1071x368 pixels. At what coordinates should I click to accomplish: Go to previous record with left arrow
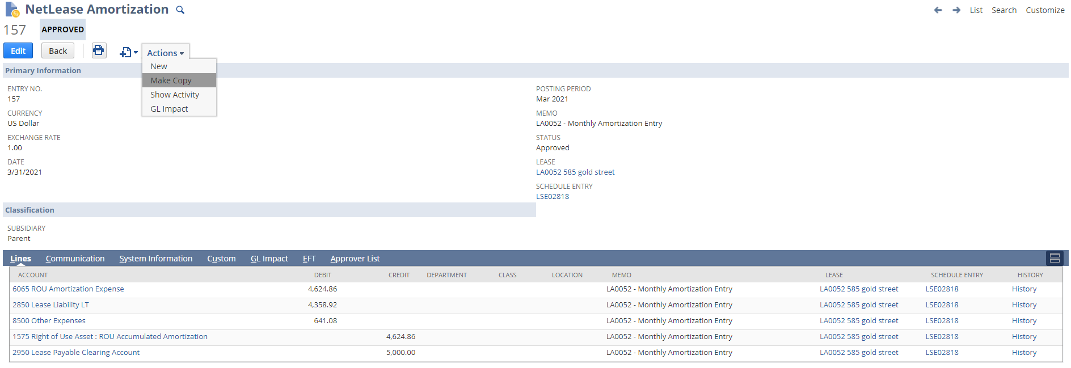click(x=938, y=10)
